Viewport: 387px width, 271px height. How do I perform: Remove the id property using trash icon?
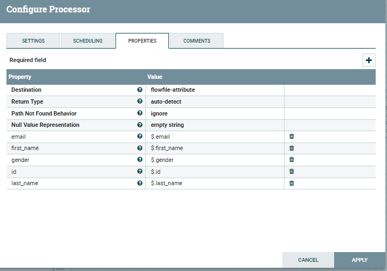(291, 171)
